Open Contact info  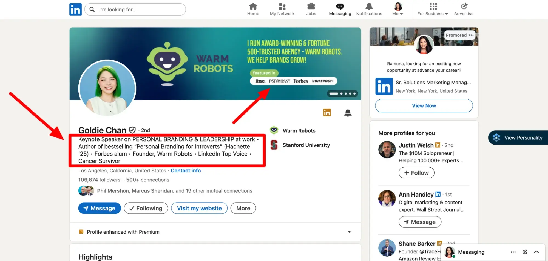(x=186, y=170)
